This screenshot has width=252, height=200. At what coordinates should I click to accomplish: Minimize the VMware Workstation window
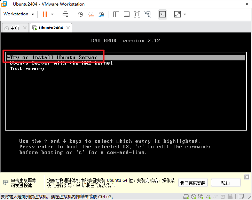[x=231, y=4]
